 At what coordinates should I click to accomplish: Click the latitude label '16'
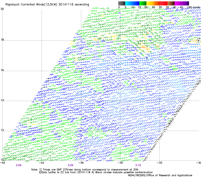(2, 70)
